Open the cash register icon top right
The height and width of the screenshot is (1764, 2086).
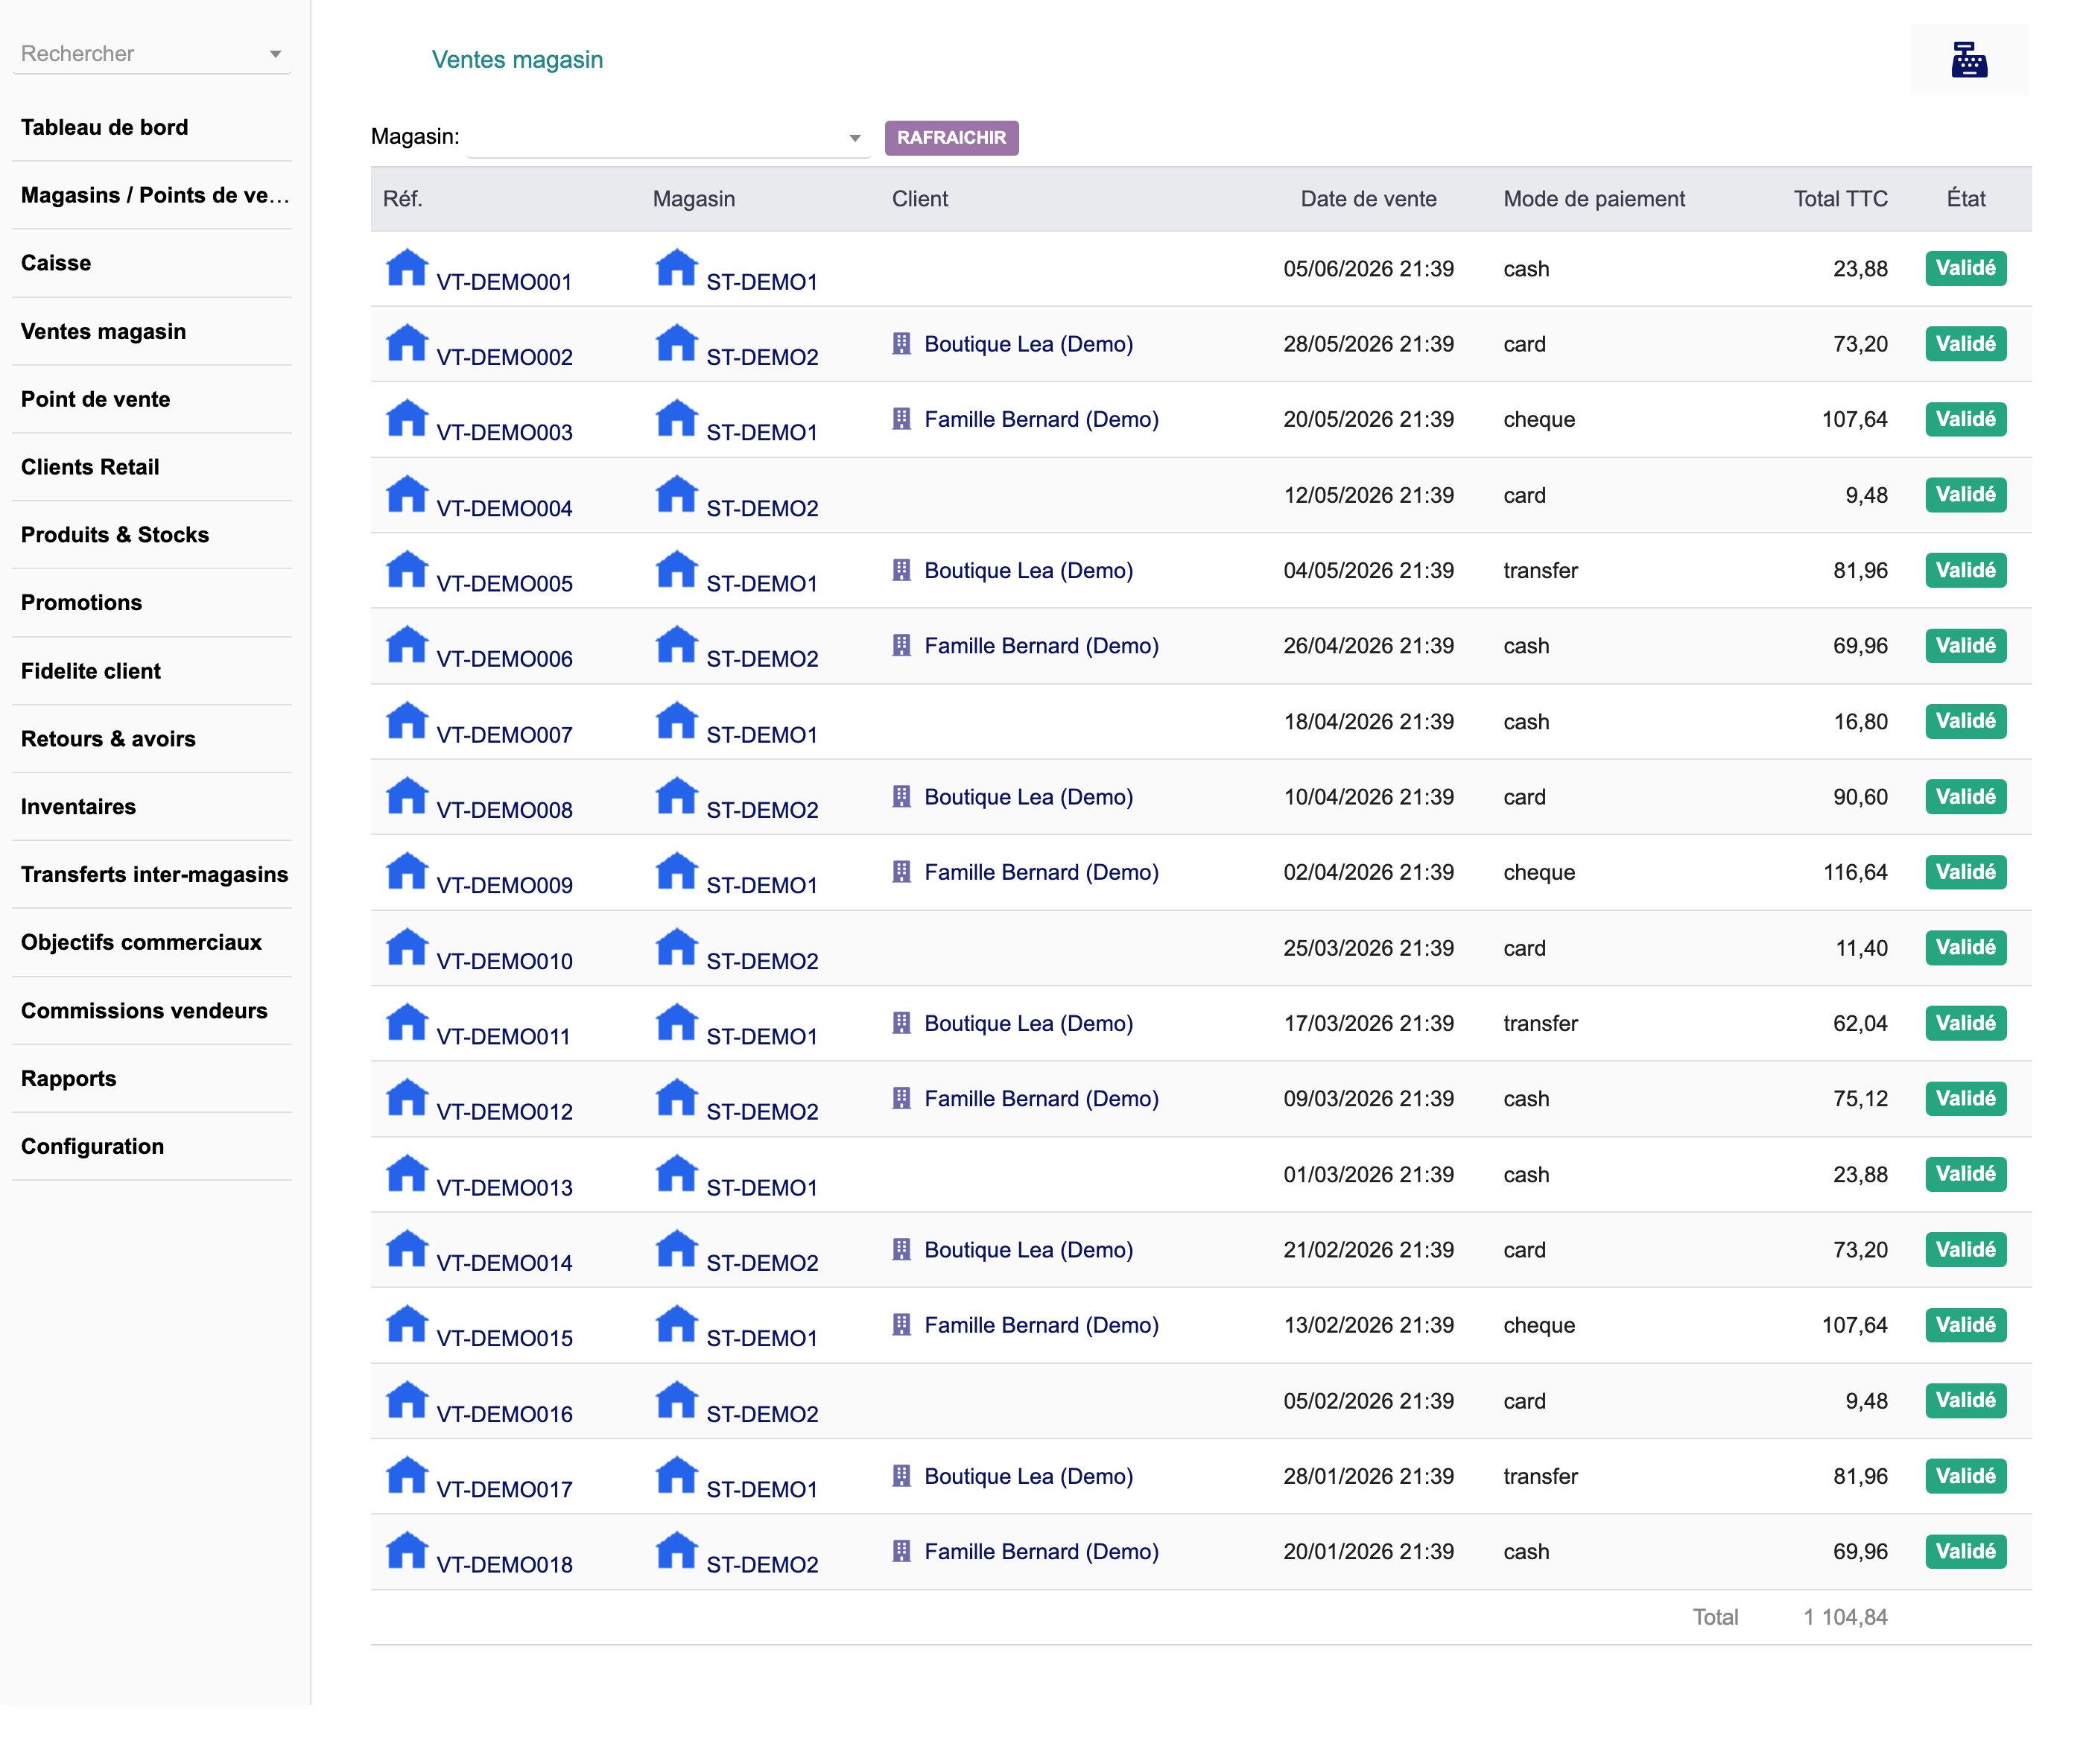pos(1968,60)
